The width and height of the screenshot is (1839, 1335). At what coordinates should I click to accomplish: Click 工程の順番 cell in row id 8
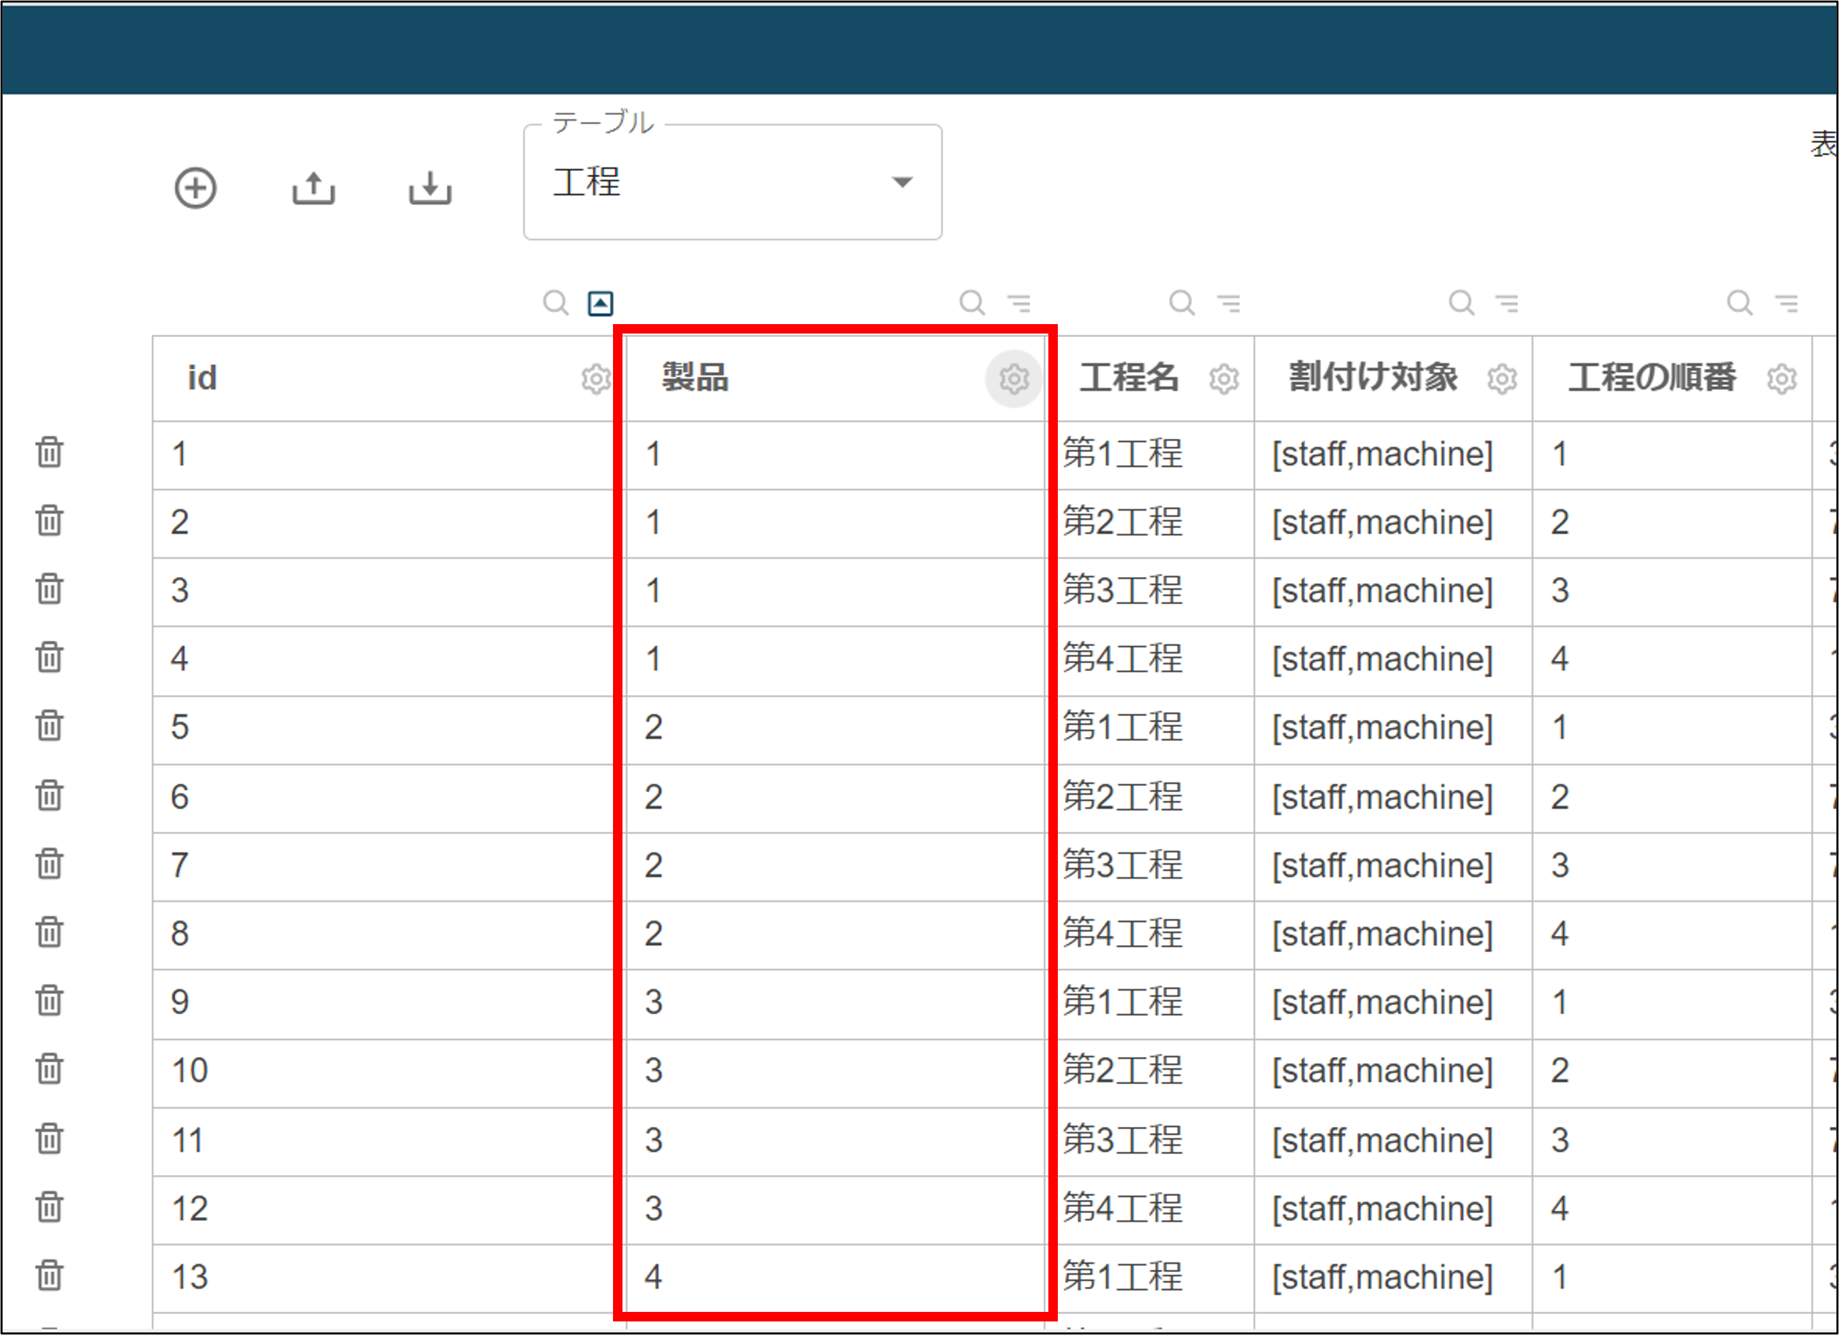point(1672,936)
